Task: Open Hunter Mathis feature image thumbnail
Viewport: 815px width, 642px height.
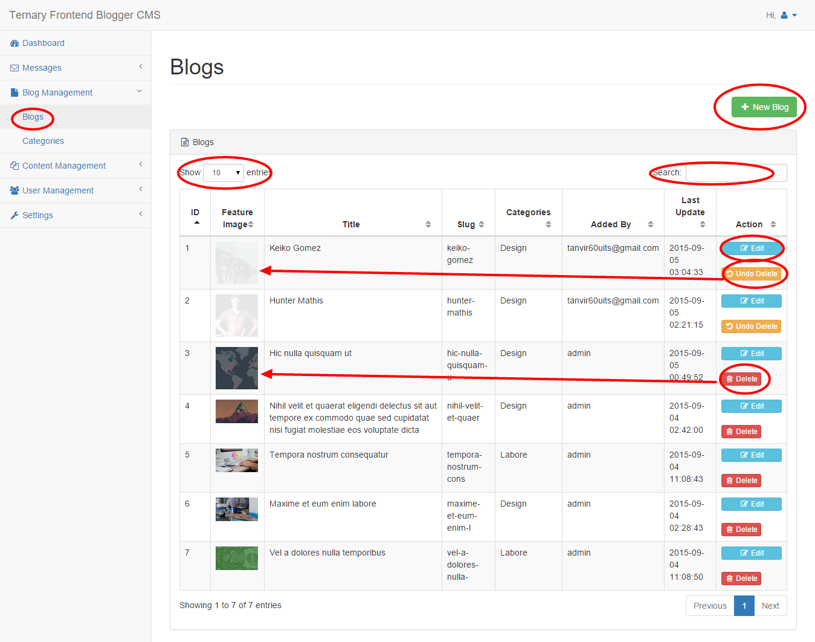Action: click(x=237, y=316)
